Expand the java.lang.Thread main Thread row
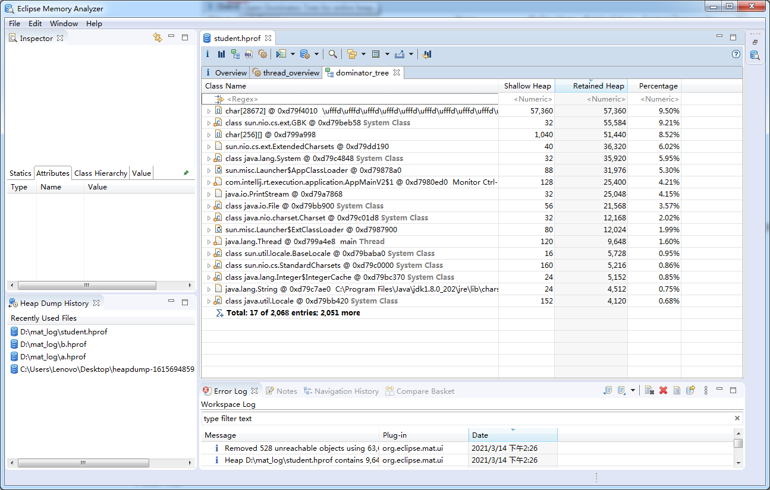The image size is (770, 490). tap(209, 242)
